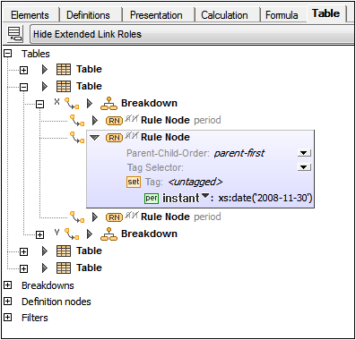356x340 pixels.
Task: Click the set tag icon
Action: [134, 182]
